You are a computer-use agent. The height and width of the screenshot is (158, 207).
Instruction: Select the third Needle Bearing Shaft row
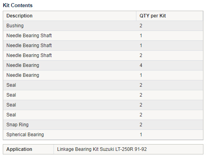coord(103,55)
